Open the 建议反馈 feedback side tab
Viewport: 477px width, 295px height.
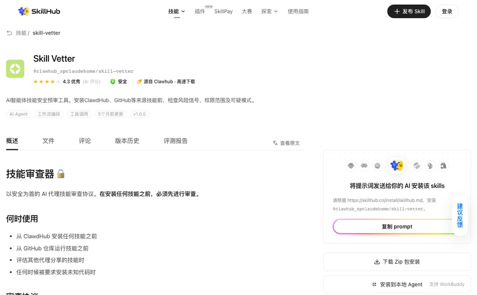[x=460, y=216]
